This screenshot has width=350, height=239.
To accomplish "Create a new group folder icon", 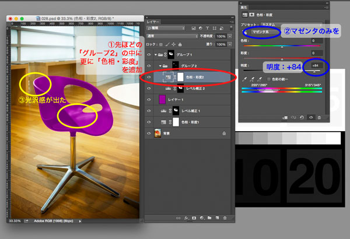I will (x=209, y=217).
